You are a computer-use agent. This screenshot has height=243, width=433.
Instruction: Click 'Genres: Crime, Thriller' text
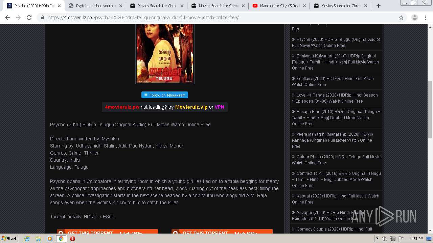tap(74, 153)
